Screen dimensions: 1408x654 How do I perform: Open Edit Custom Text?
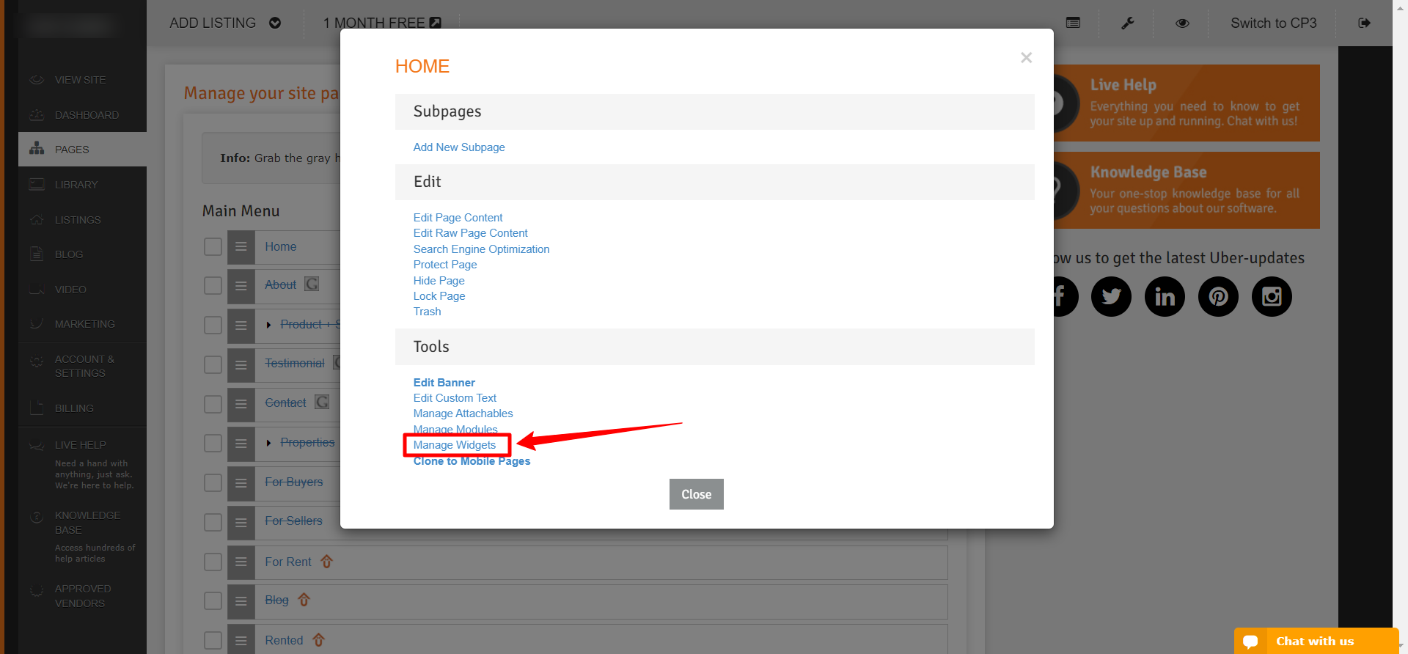455,398
